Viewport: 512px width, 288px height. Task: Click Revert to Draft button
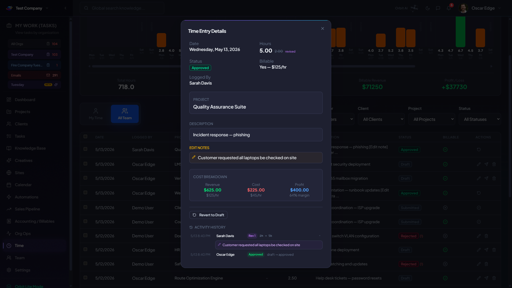coord(208,215)
